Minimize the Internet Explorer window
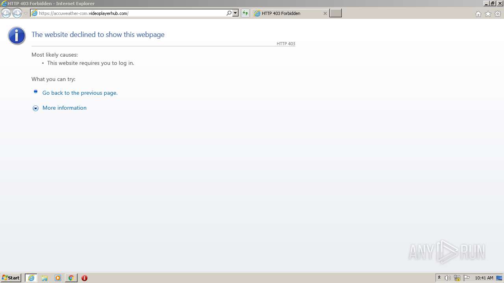 tap(487, 3)
